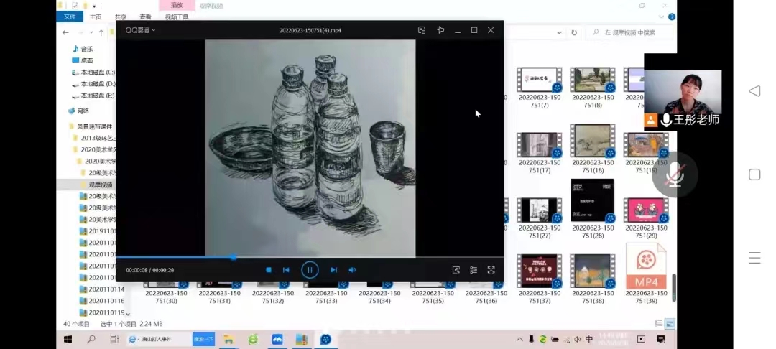Open the player settings sliders icon

[x=474, y=270]
